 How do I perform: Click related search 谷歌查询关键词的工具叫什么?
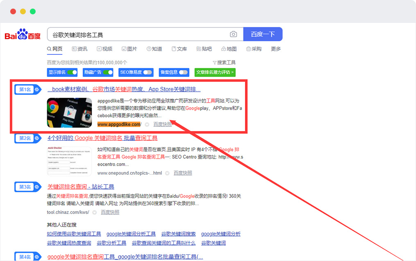coord(164,243)
